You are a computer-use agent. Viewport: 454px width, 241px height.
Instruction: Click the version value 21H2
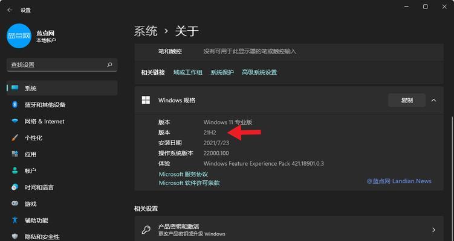click(210, 133)
